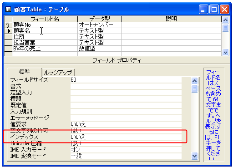Click the 既定値 property field
The height and width of the screenshot is (167, 233).
pyautogui.click(x=126, y=105)
